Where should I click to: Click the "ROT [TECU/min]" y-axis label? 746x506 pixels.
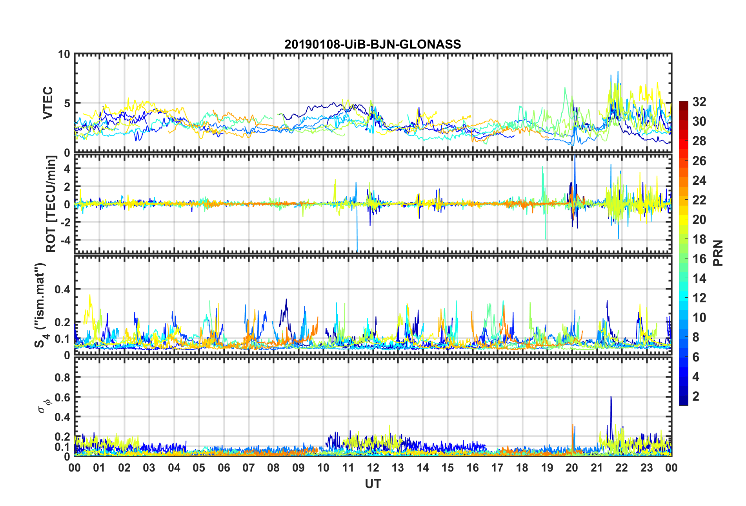click(x=51, y=204)
